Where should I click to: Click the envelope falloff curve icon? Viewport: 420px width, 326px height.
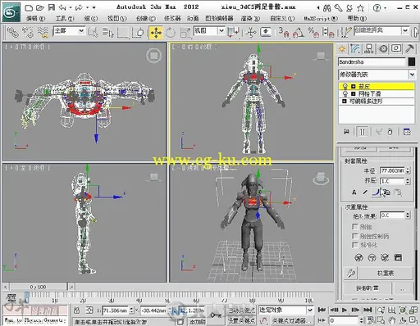(x=376, y=192)
